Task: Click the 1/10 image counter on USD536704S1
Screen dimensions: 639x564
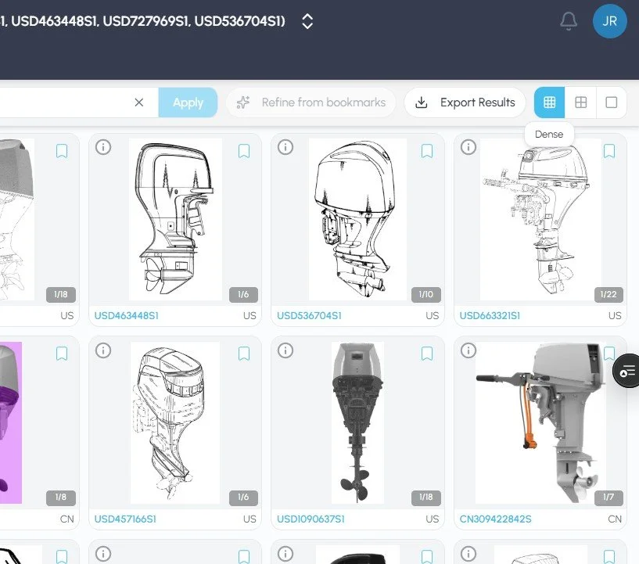Action: tap(425, 294)
